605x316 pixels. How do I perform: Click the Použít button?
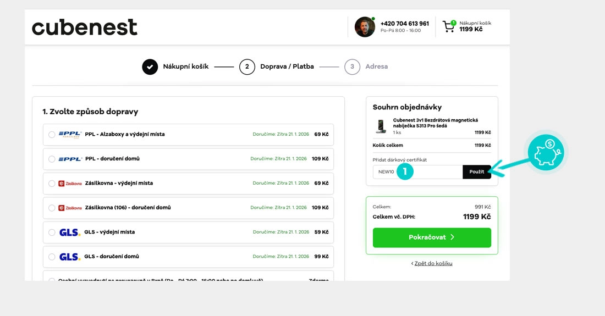click(x=477, y=172)
